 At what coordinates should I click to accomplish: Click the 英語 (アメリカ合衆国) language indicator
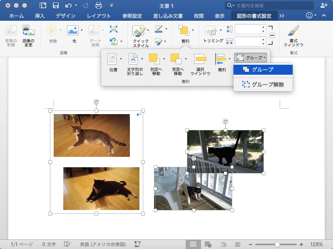point(103,244)
